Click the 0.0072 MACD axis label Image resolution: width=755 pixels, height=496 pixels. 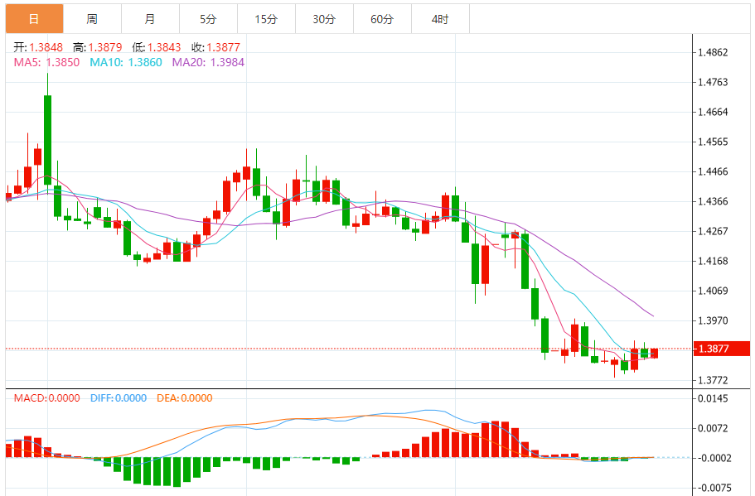[x=713, y=429]
